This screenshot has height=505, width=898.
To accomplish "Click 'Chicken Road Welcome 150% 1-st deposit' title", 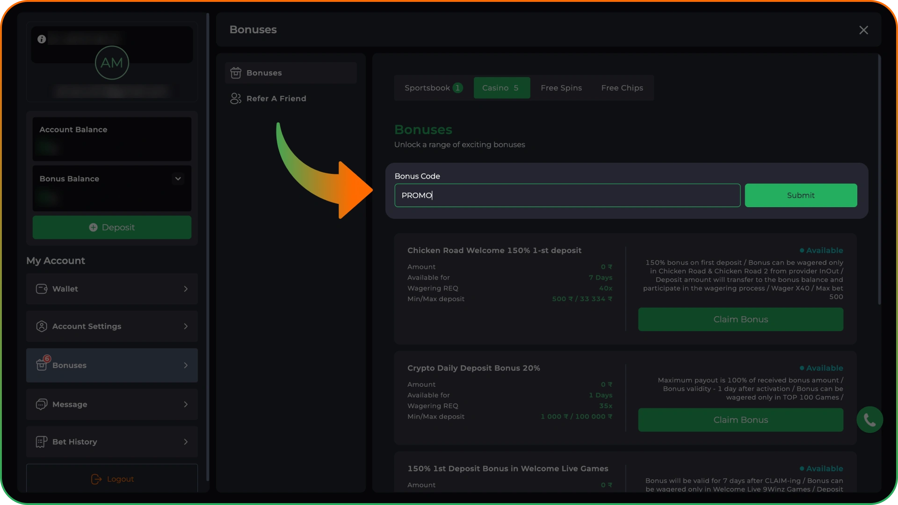I will pyautogui.click(x=494, y=251).
